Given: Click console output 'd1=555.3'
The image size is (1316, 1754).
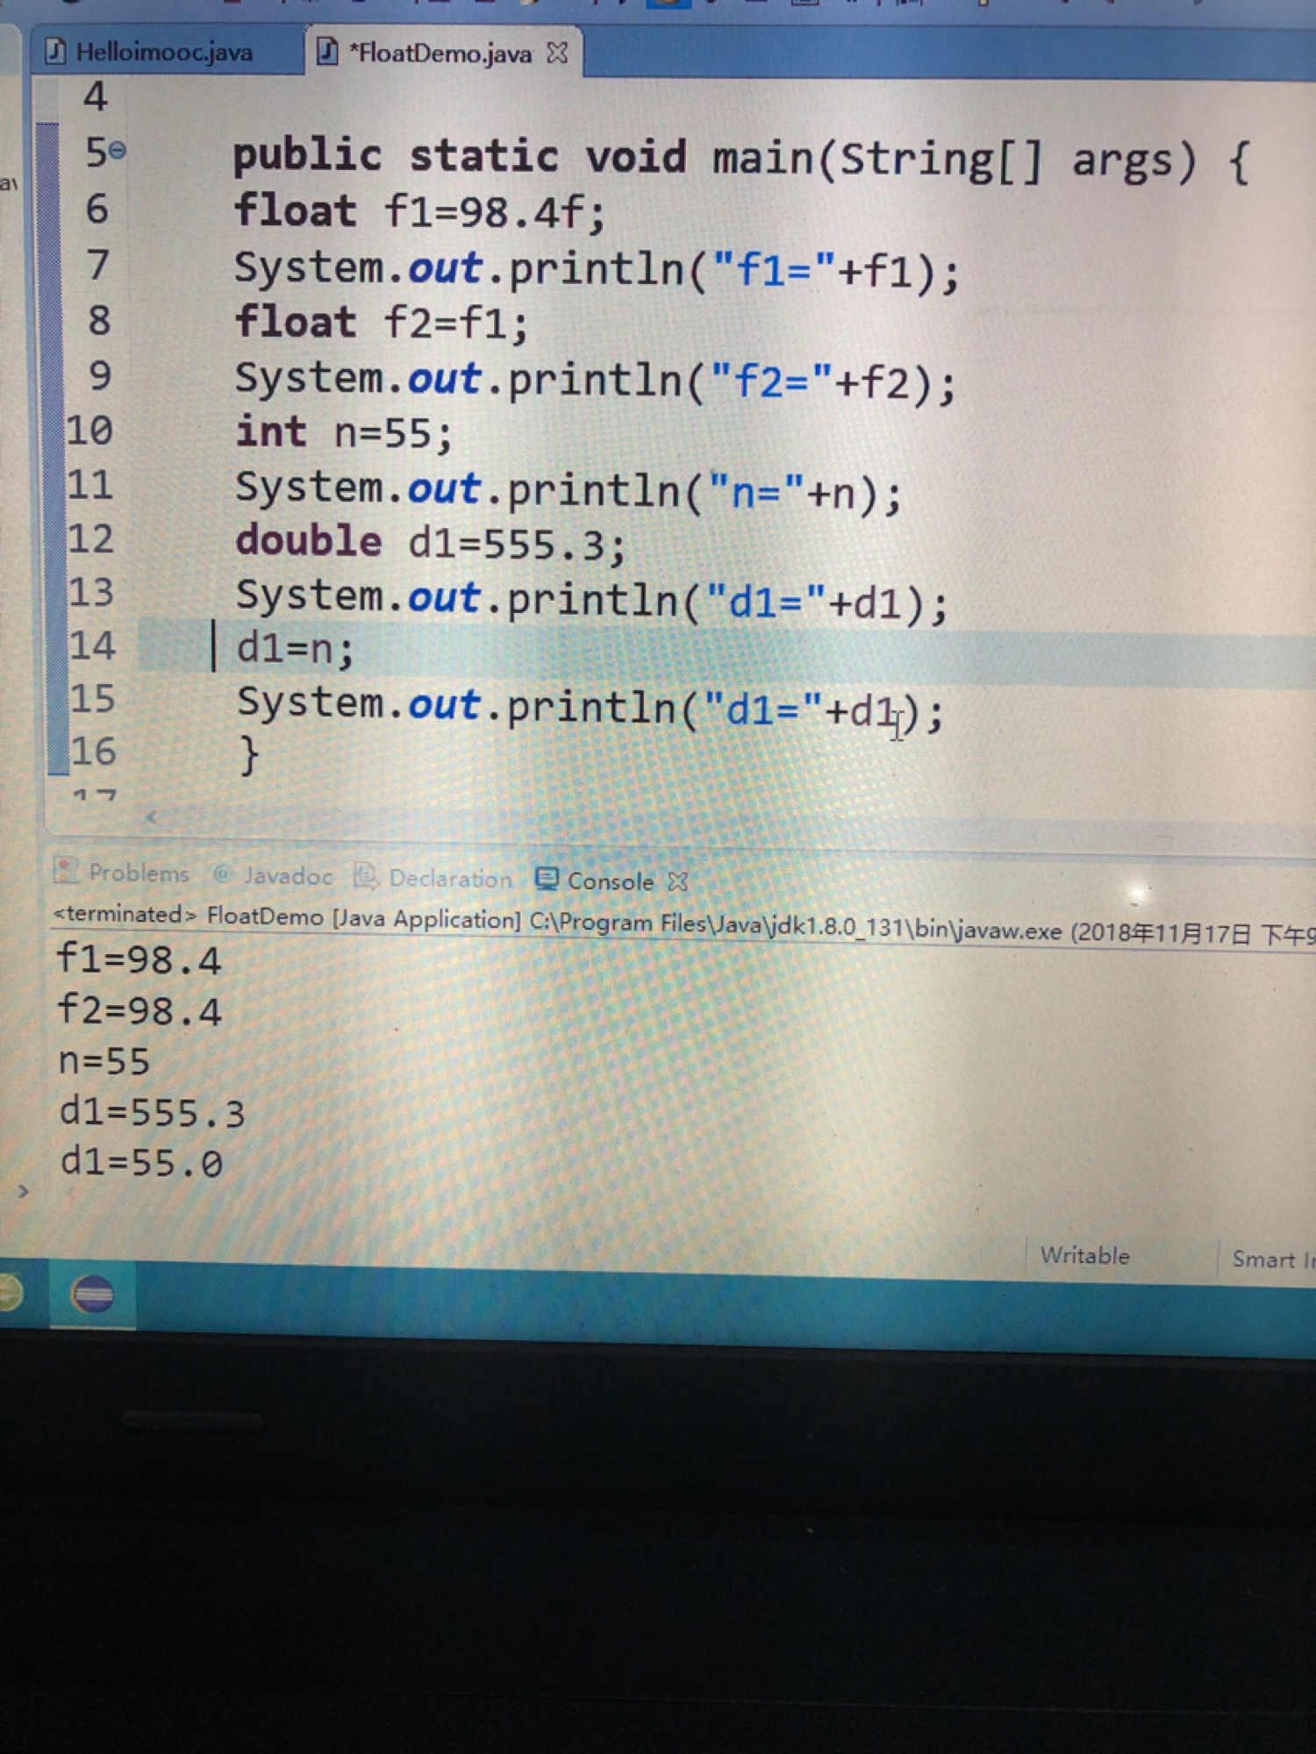Looking at the screenshot, I should pyautogui.click(x=152, y=1112).
